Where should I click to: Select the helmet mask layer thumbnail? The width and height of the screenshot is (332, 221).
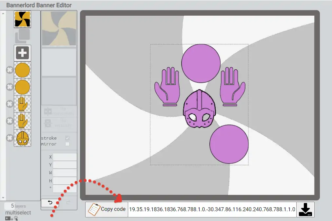pos(22,138)
